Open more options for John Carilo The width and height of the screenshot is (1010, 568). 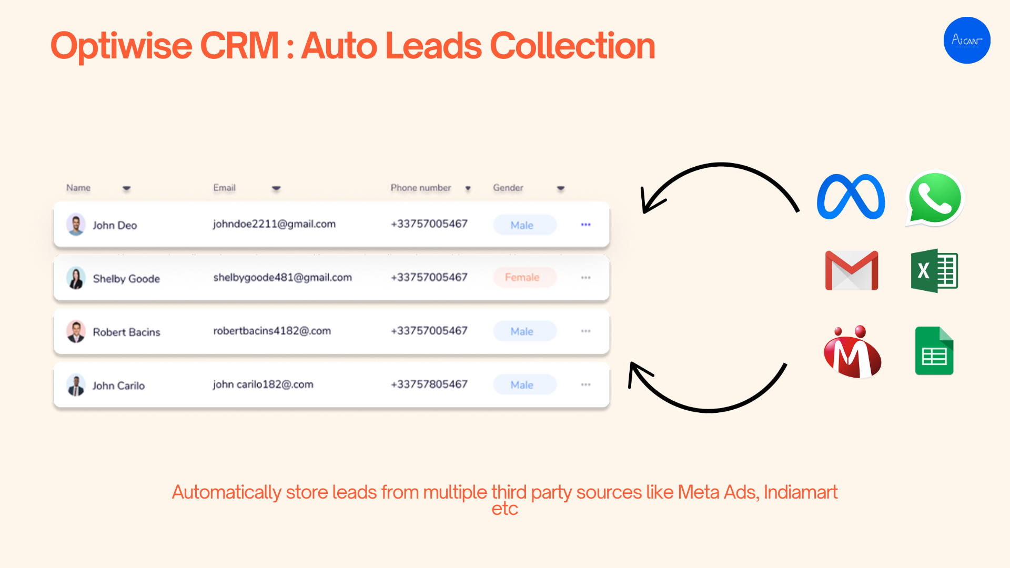click(585, 385)
